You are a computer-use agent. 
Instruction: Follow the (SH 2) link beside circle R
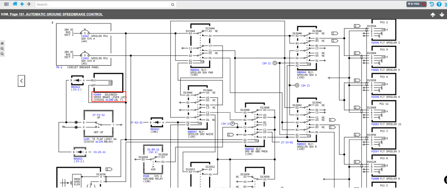[305, 85]
